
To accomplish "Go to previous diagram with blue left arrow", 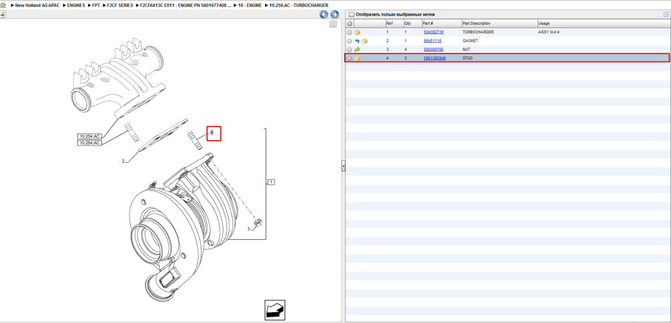I will [324, 15].
